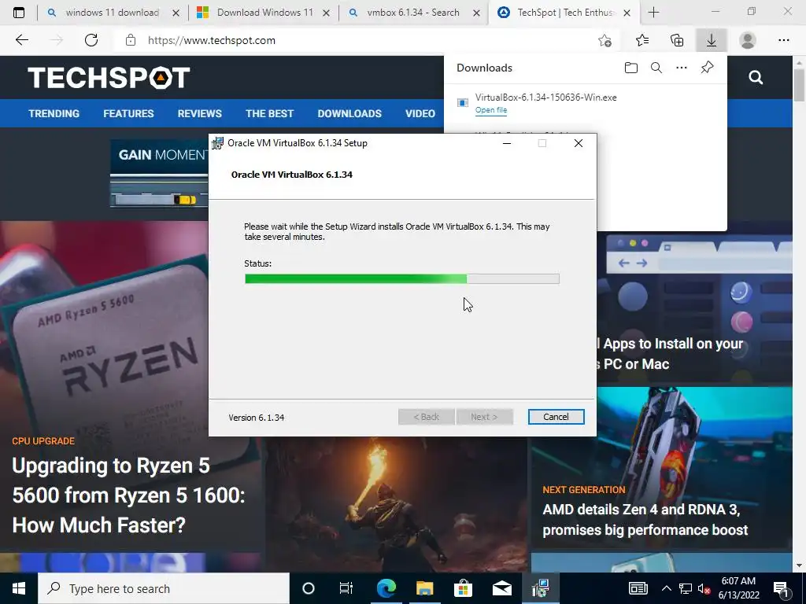Viewport: 806px width, 604px height.
Task: Open Microsoft Edge from taskbar
Action: click(386, 588)
